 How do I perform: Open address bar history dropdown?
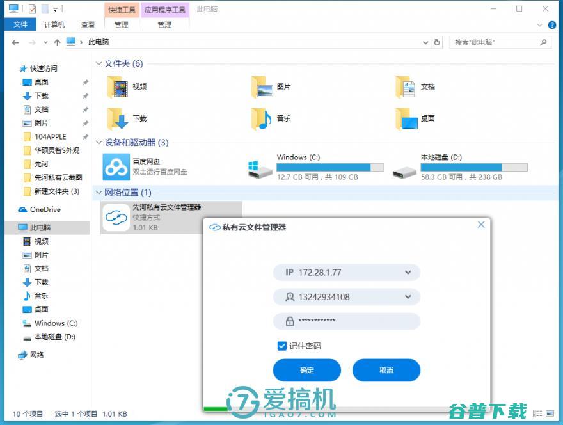coord(425,42)
